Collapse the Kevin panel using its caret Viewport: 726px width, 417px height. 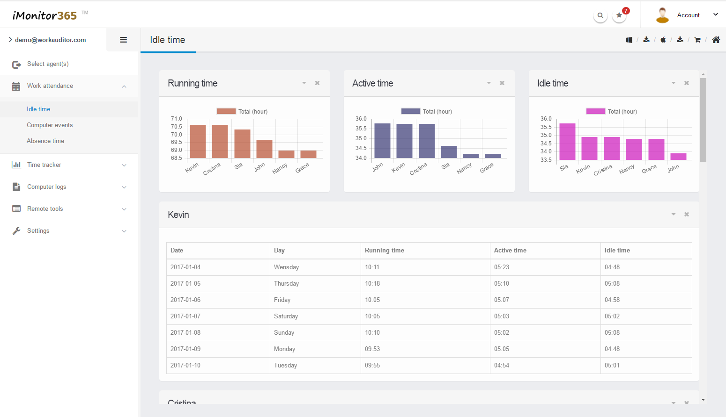pos(674,215)
